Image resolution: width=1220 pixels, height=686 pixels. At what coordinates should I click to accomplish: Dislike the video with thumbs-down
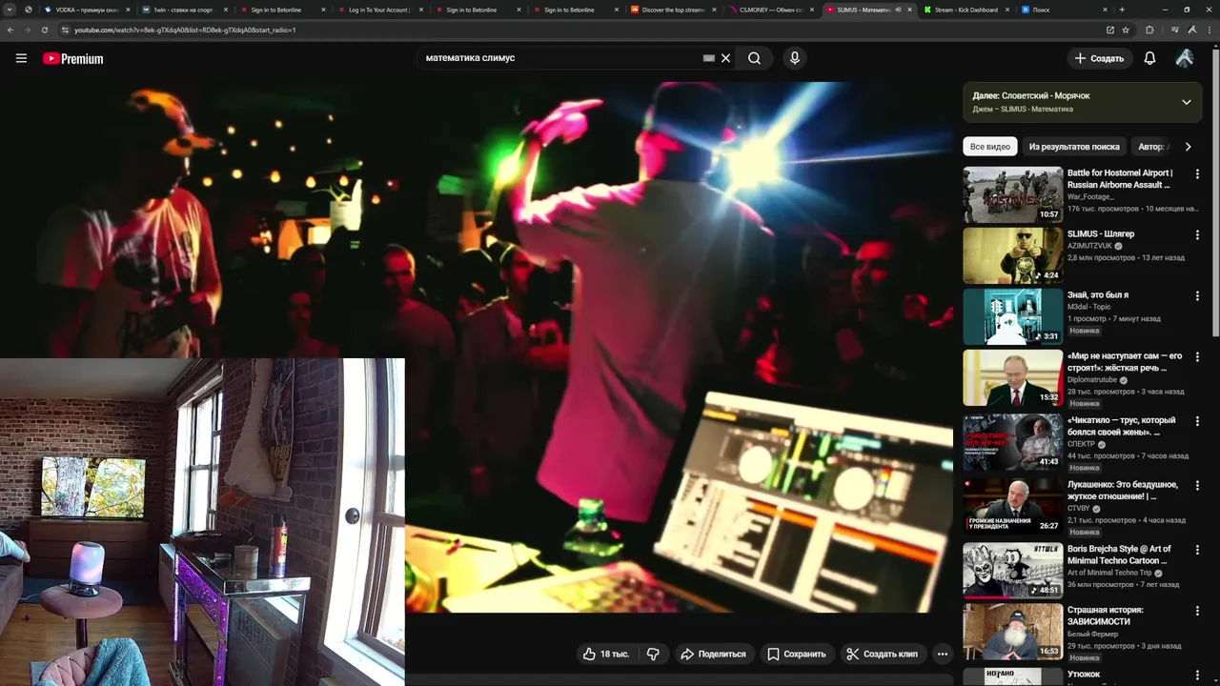(653, 654)
